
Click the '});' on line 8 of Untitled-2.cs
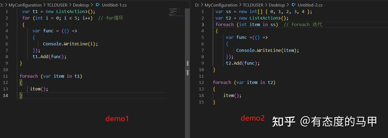click(230, 57)
